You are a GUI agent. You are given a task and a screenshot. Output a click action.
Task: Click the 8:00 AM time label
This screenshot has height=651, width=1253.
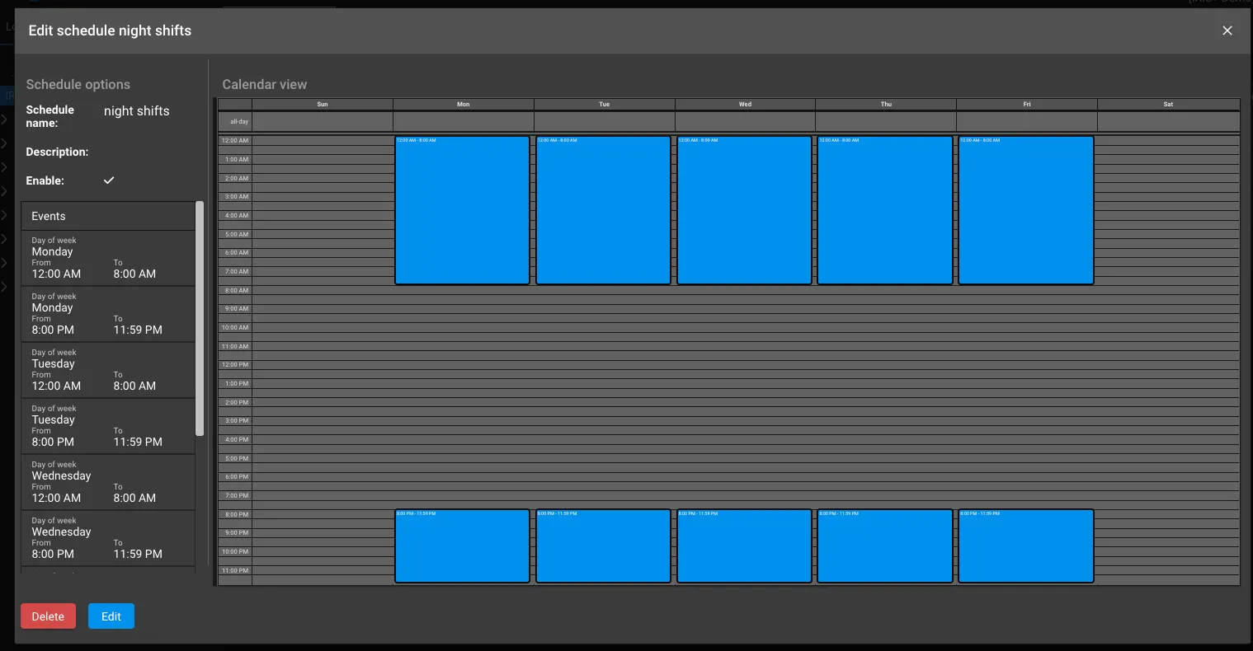pos(237,290)
